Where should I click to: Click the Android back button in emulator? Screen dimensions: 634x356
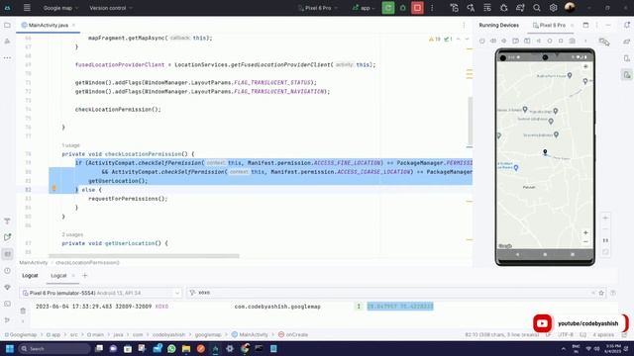(x=517, y=254)
